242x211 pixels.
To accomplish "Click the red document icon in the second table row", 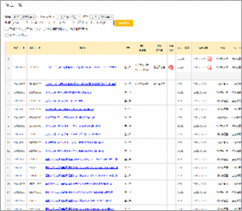I will 170,67.
